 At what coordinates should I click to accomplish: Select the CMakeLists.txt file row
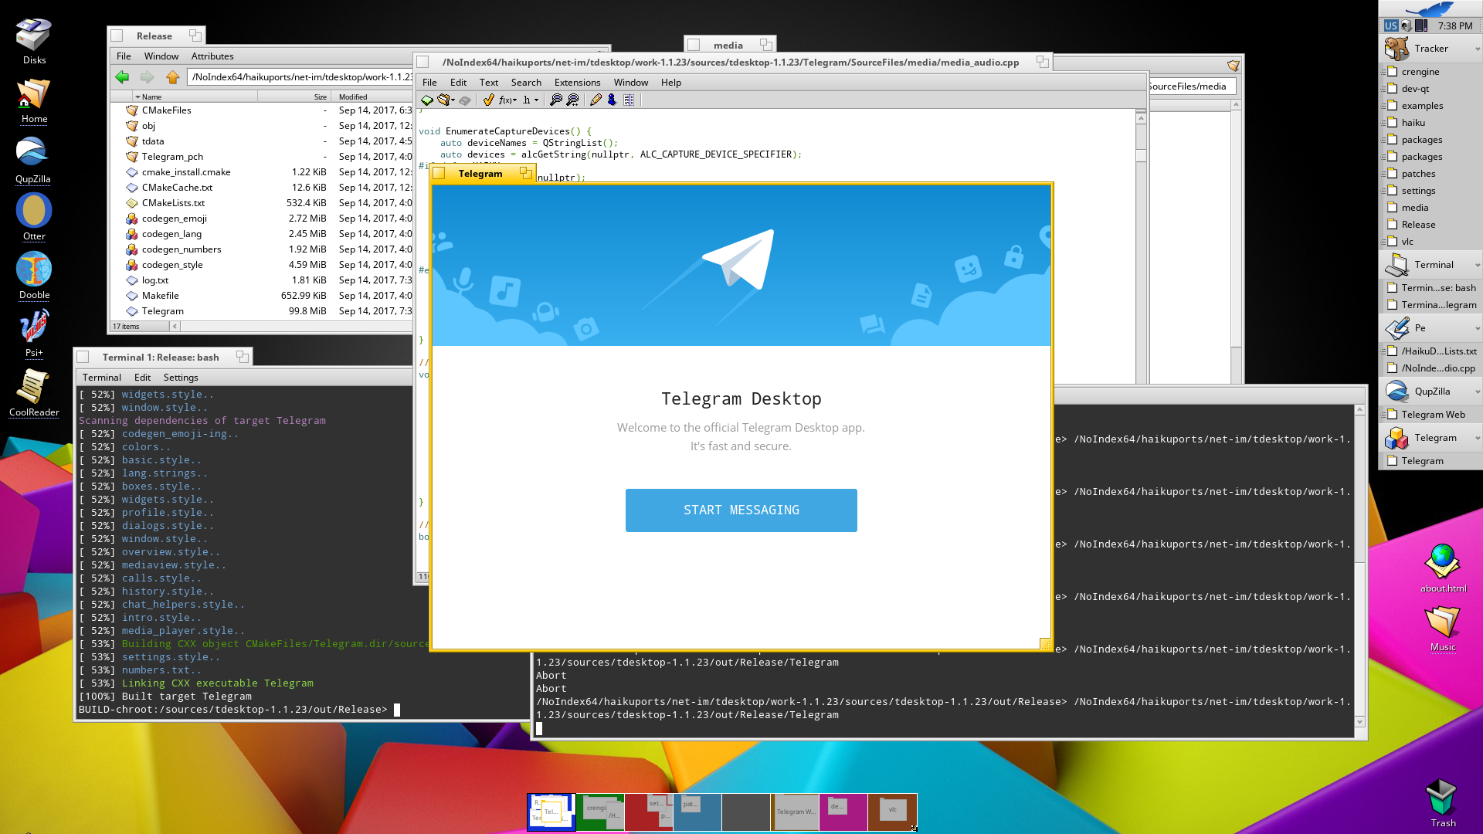tap(263, 203)
